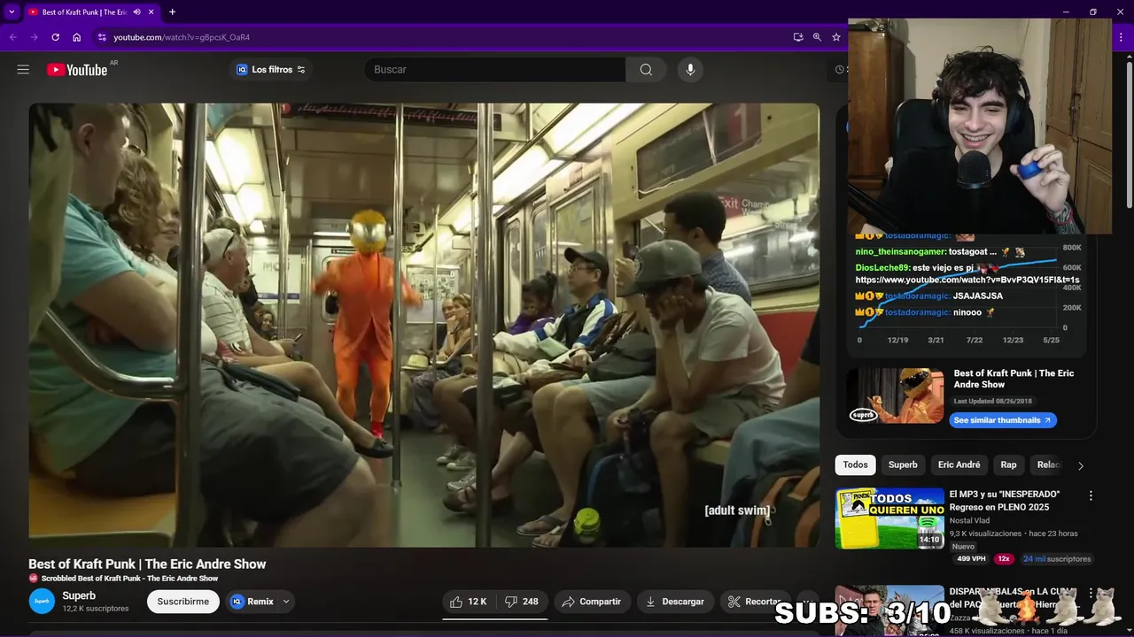
Task: Bookmark this page with star icon
Action: (835, 37)
